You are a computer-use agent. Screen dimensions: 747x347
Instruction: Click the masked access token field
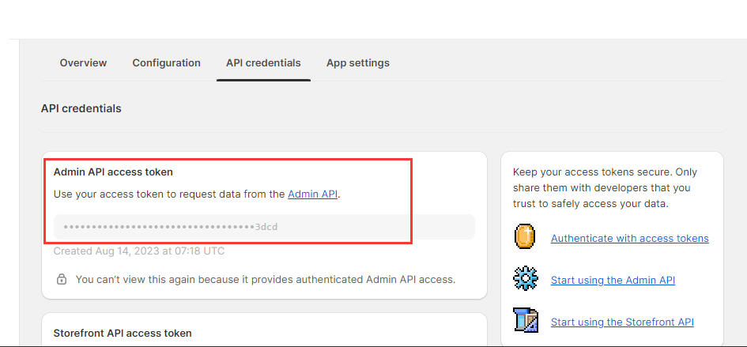(264, 227)
